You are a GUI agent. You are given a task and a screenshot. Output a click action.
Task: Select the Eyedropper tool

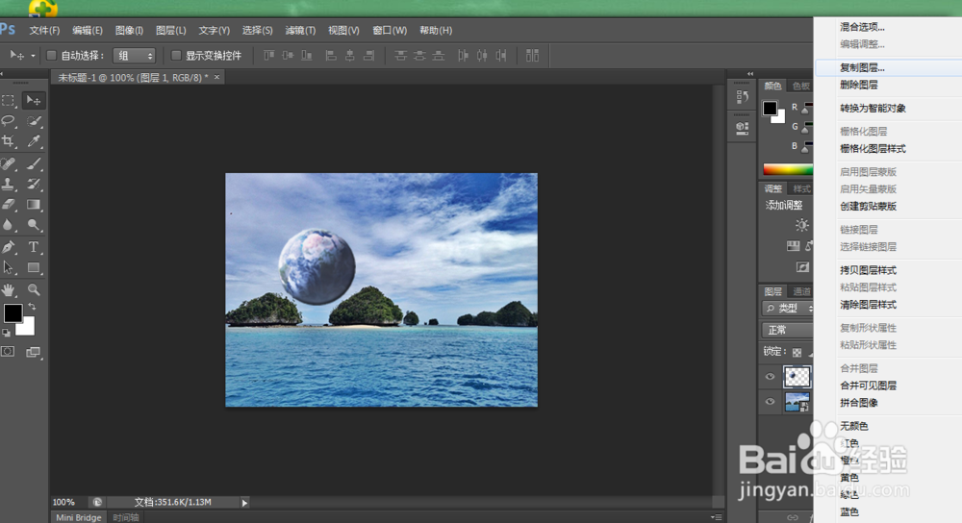34,141
